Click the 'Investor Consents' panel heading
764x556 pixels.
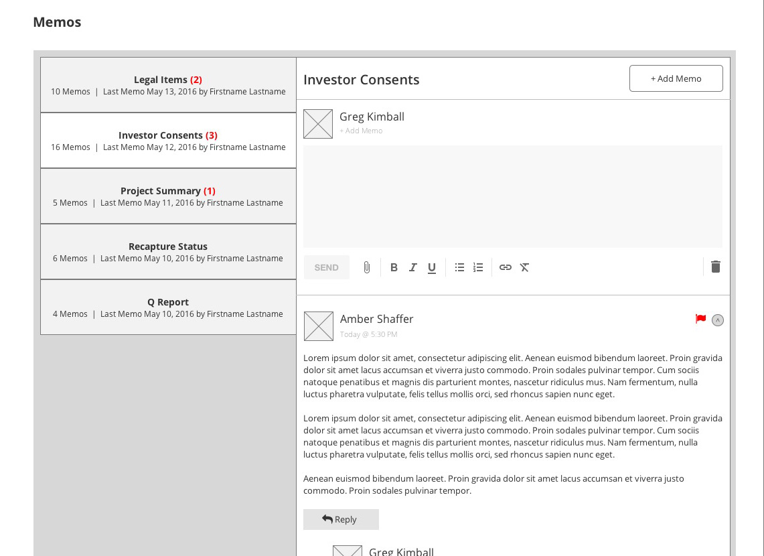[362, 80]
